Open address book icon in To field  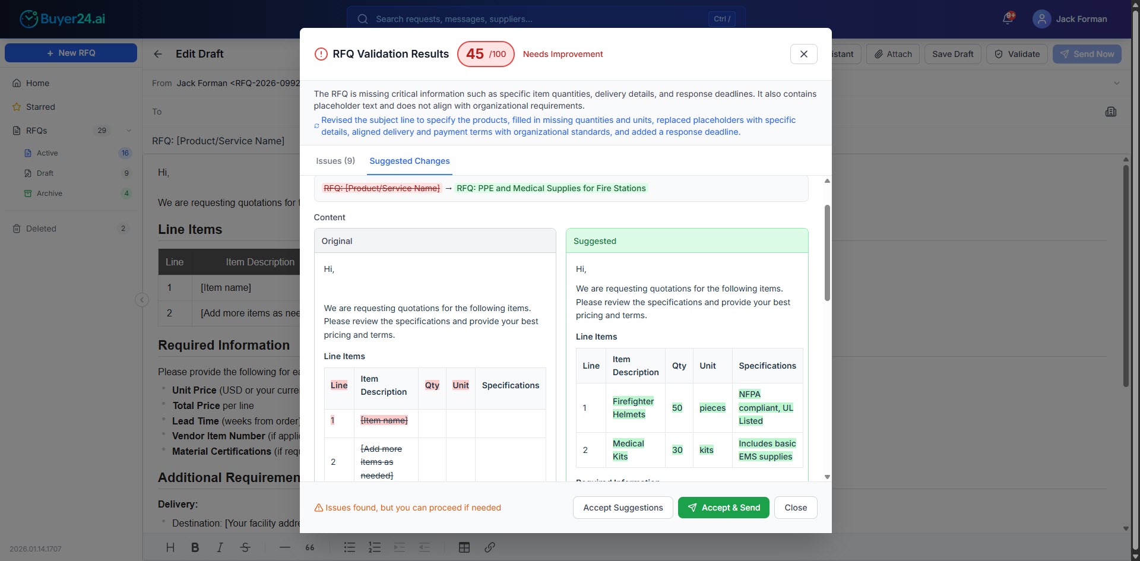point(1111,112)
